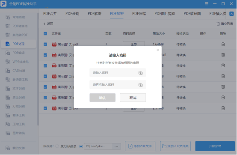The height and width of the screenshot is (155, 237).
Task: Show password in 请再次输入密码 field
Action: [x=140, y=85]
